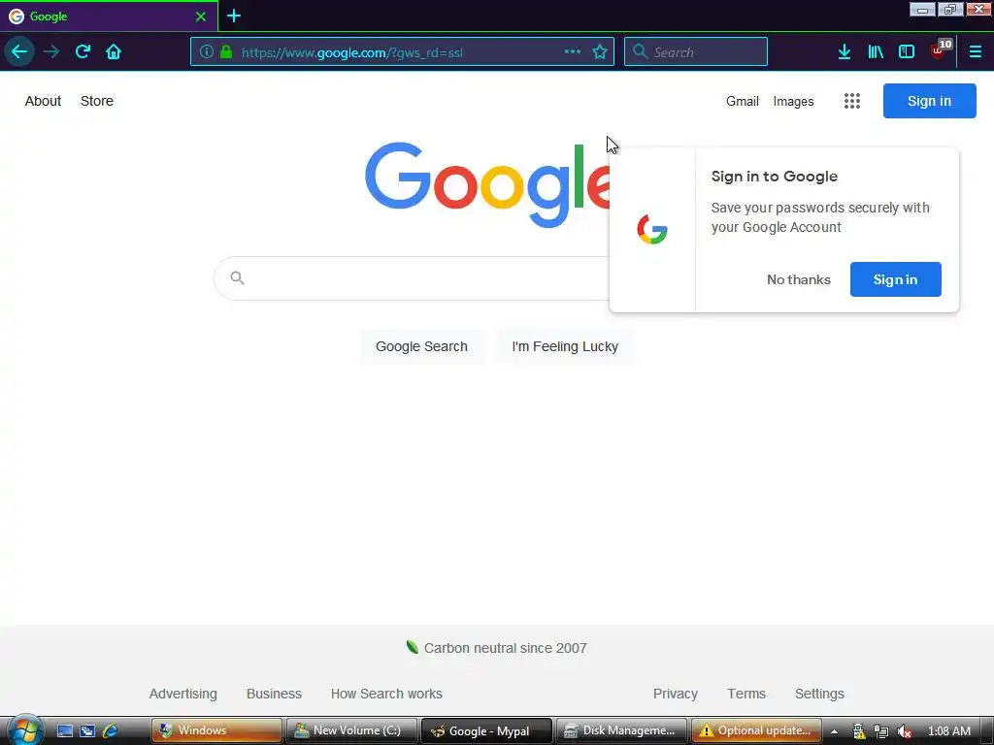Click the taskbar clock 1:08 AM

pos(949,731)
